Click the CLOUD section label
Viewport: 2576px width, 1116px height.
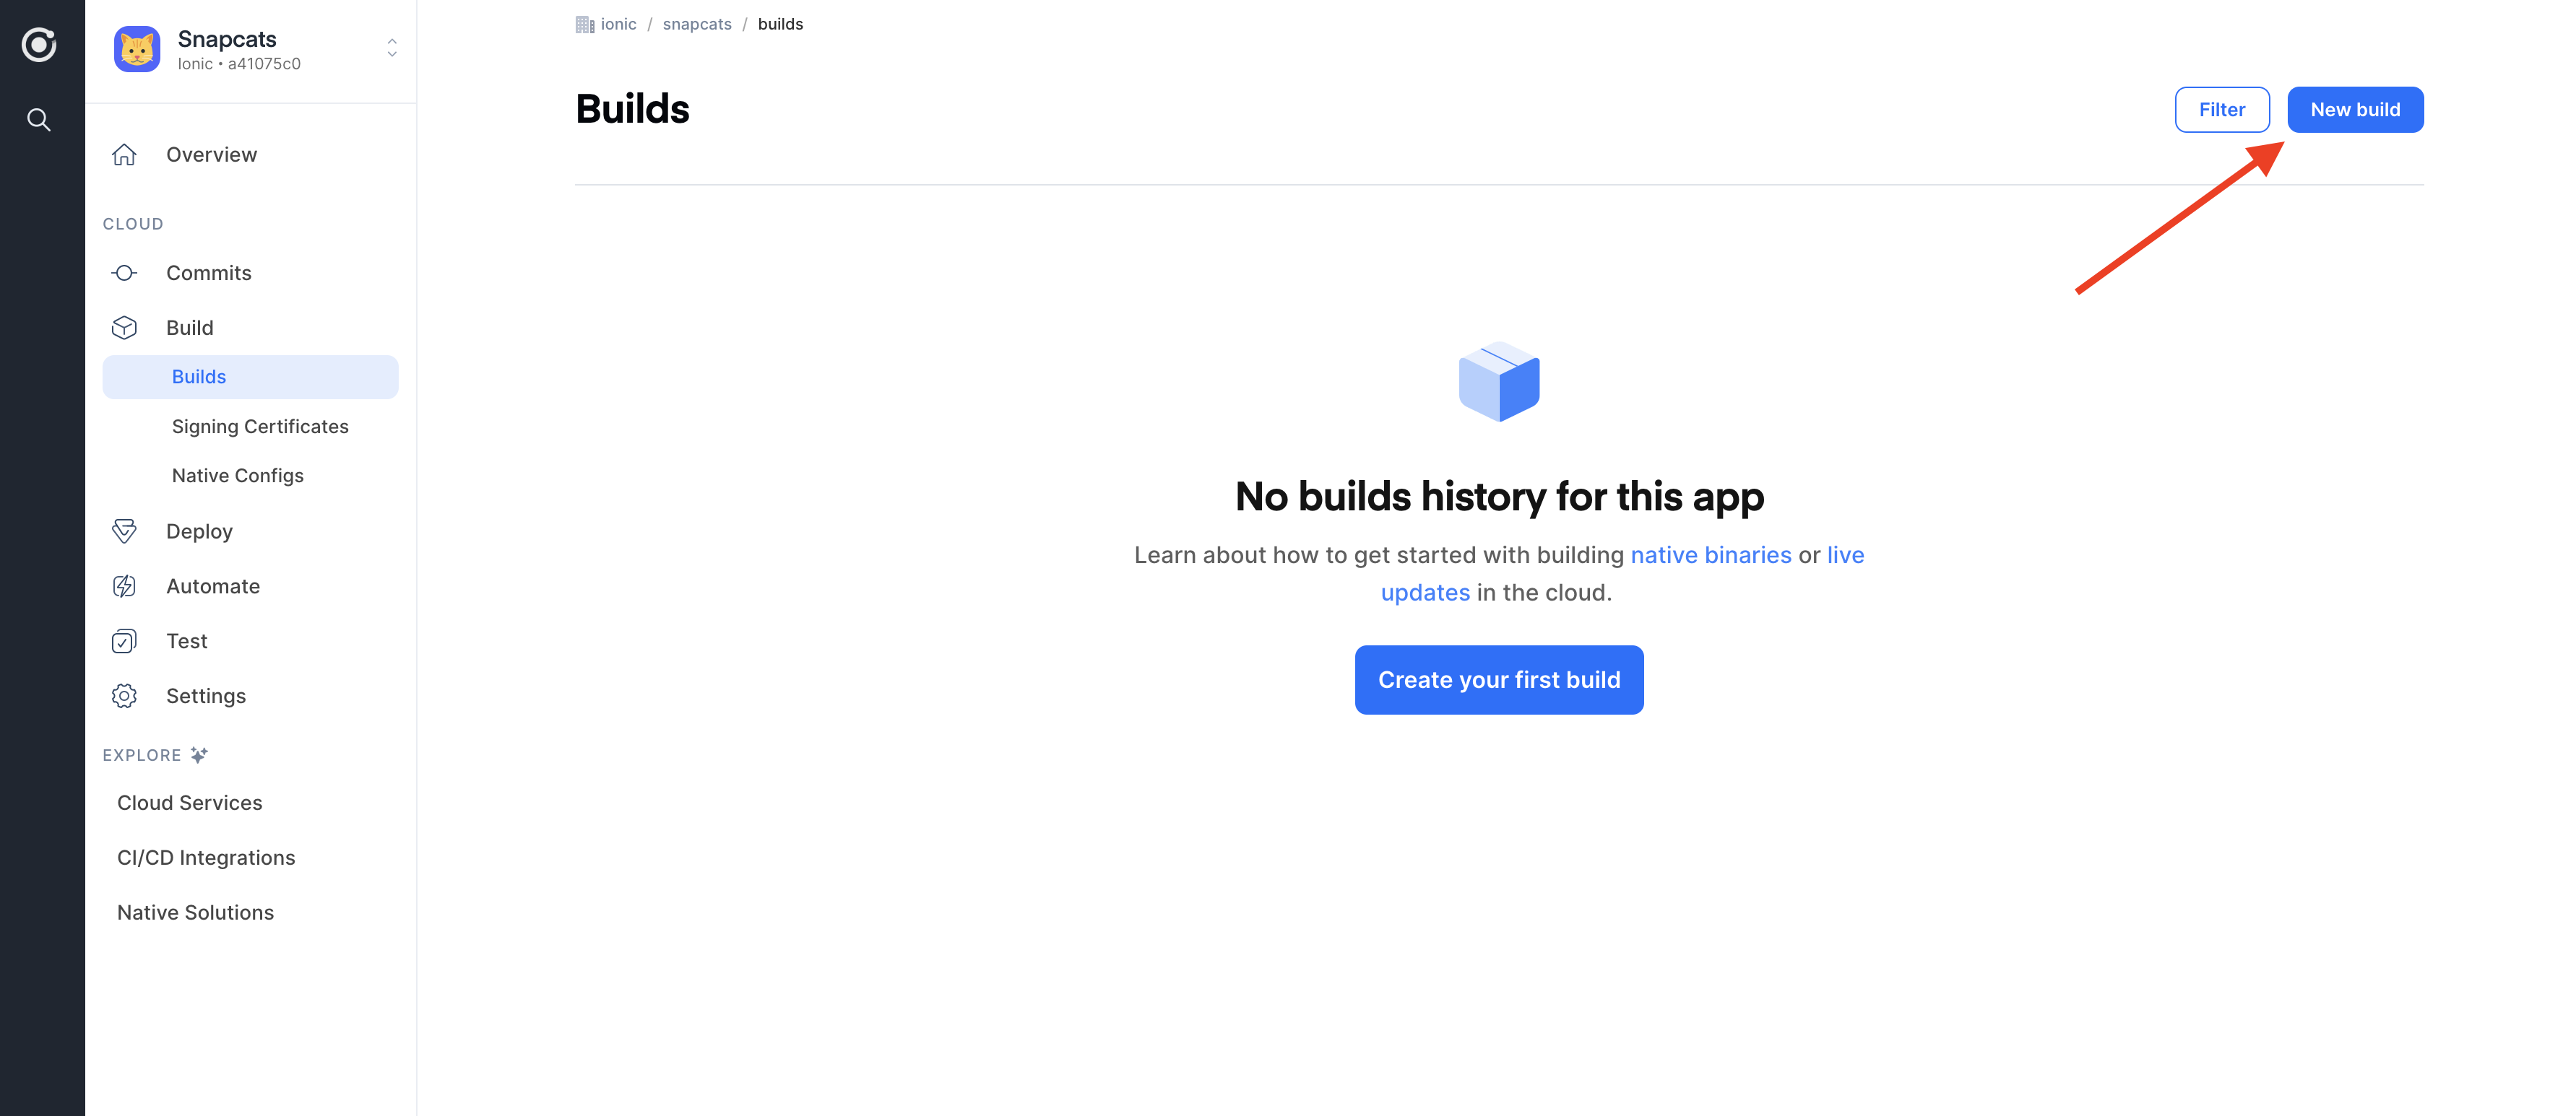pyautogui.click(x=133, y=224)
